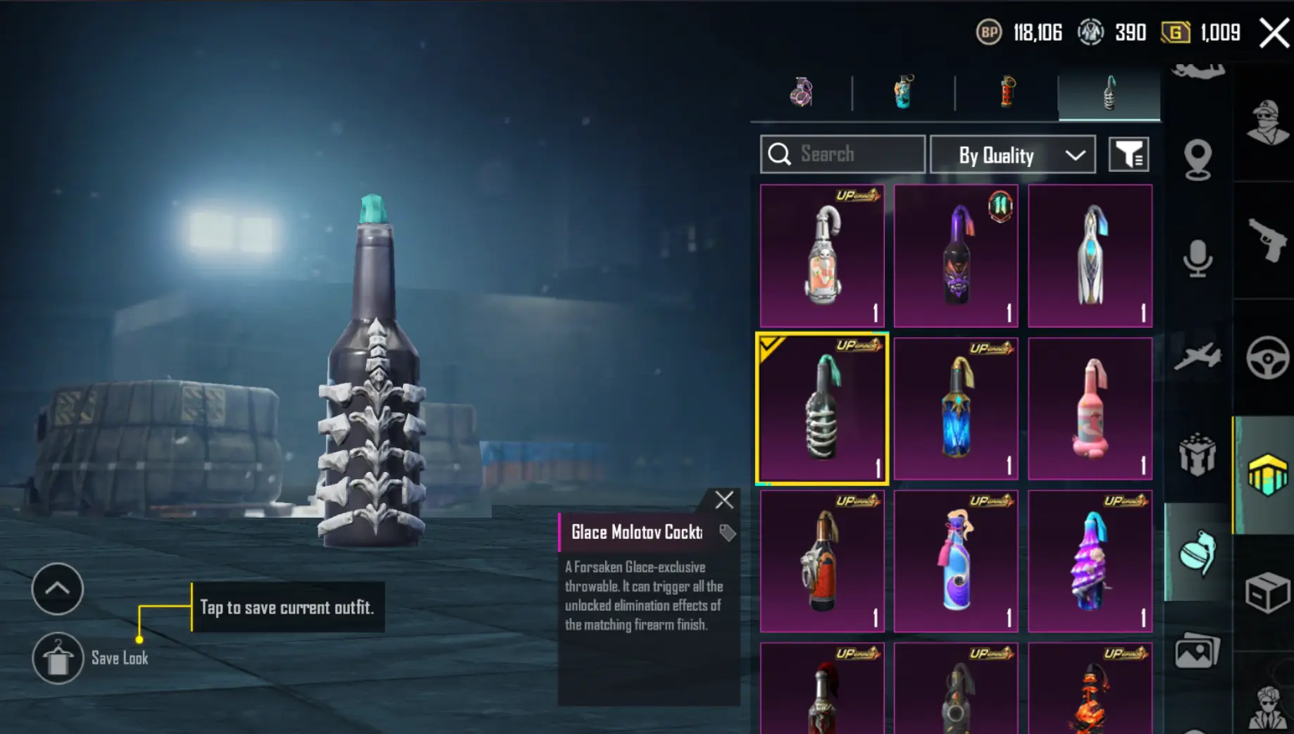Open the gallery image sidebar icon
The height and width of the screenshot is (734, 1294).
[1197, 651]
